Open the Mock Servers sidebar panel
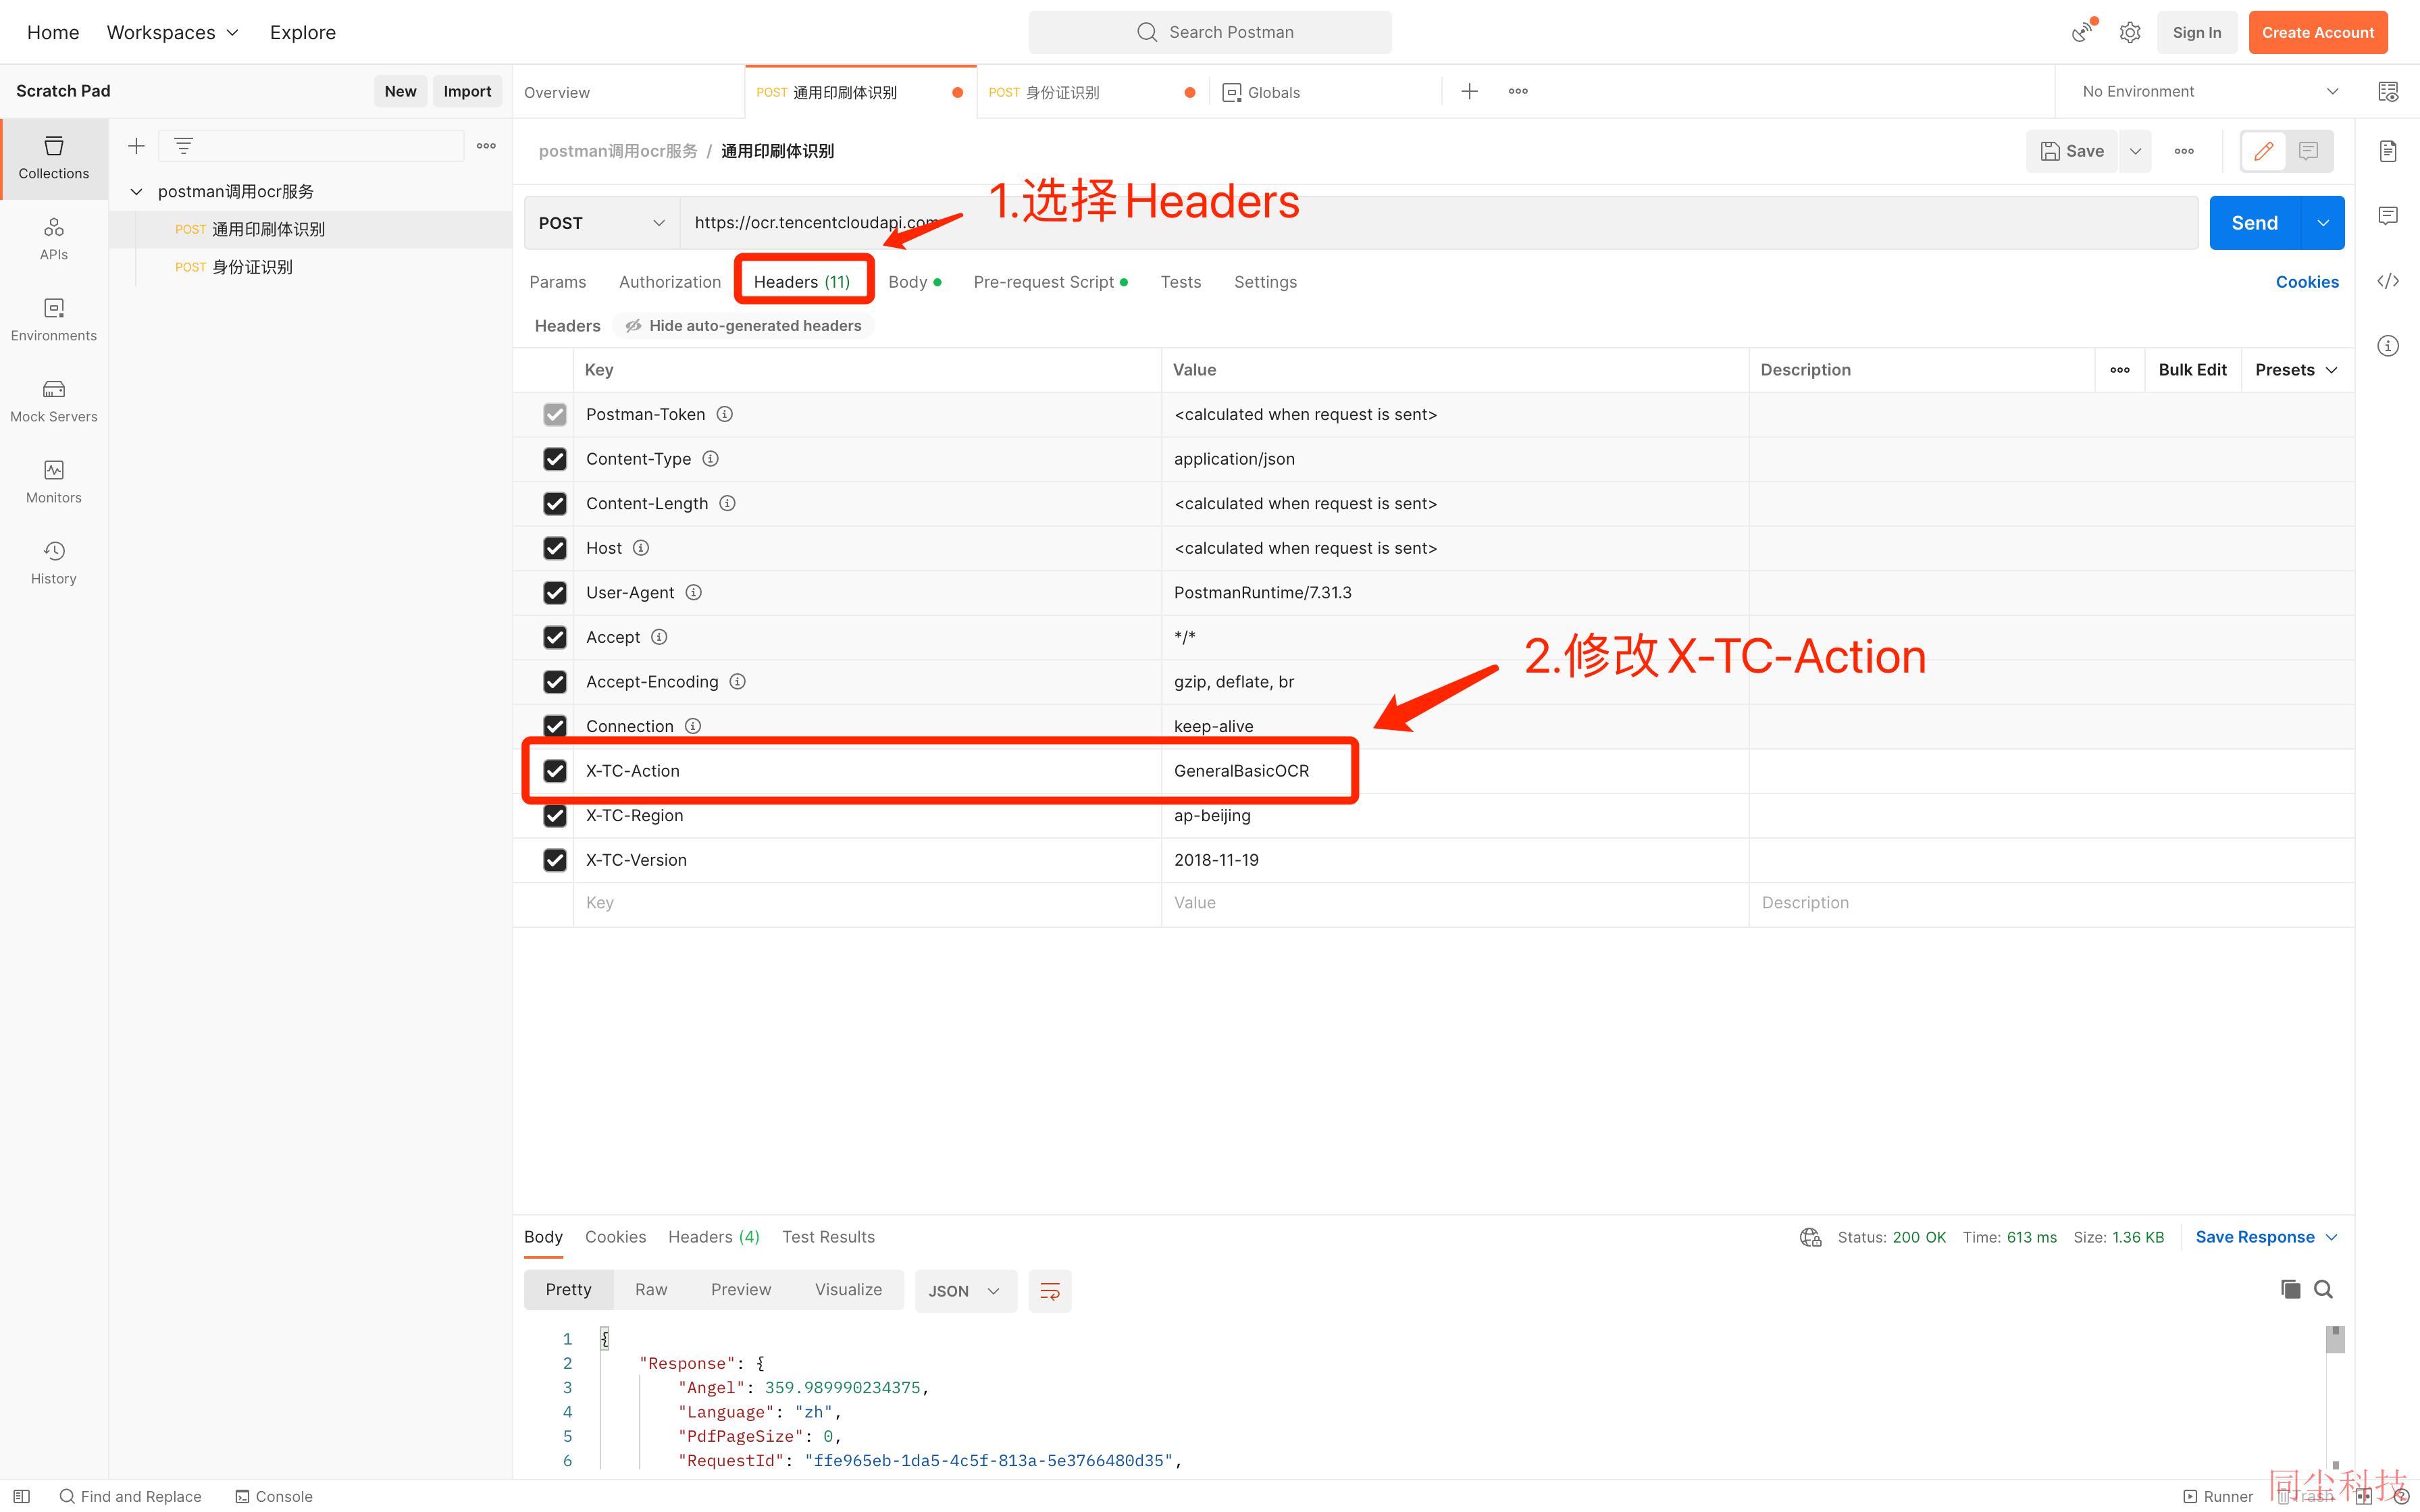The height and width of the screenshot is (1512, 2420). pos(54,401)
